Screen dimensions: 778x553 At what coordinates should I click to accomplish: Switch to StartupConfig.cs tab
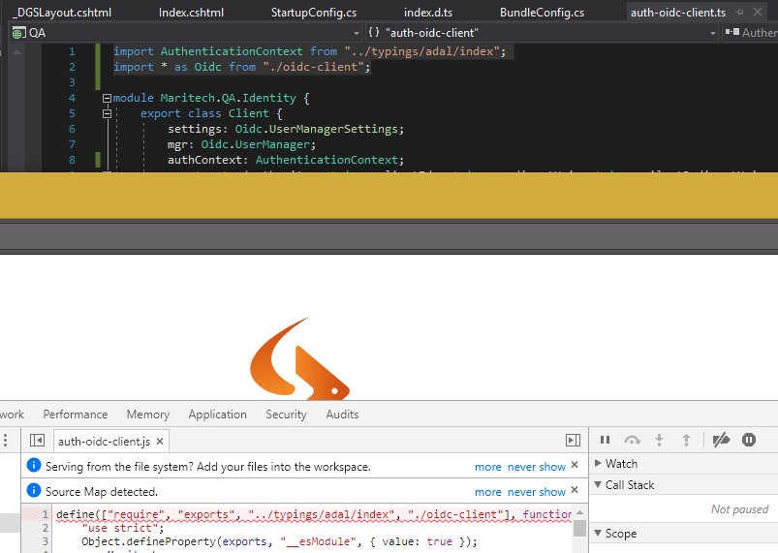click(x=314, y=13)
